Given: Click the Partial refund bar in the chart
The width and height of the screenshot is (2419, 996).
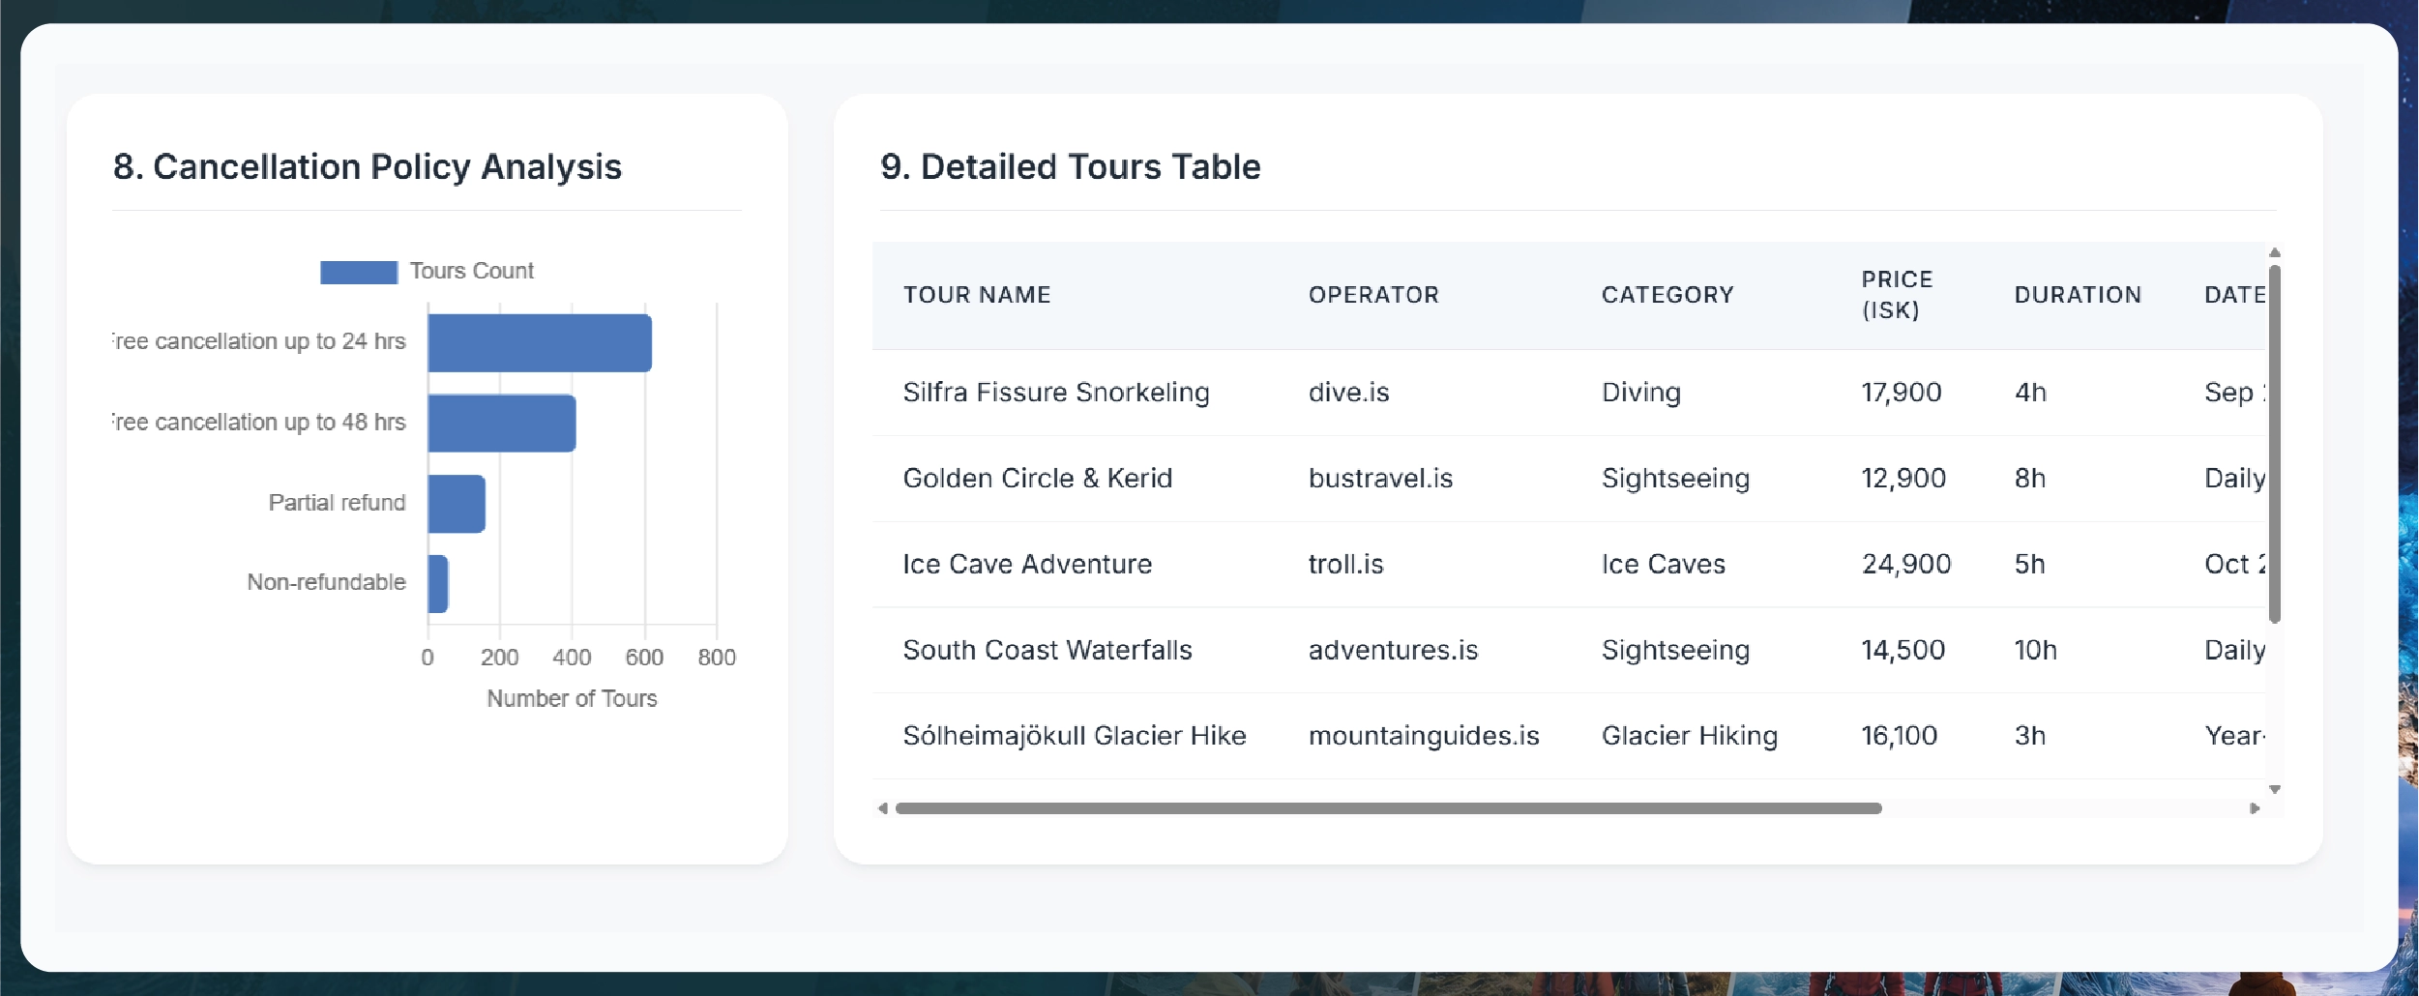Looking at the screenshot, I should [x=457, y=504].
